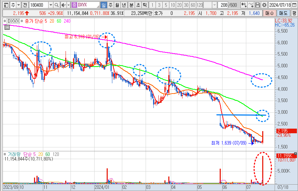This screenshot has height=191, width=298.
Task: Select the 1 interval button
Action: tap(152, 5)
